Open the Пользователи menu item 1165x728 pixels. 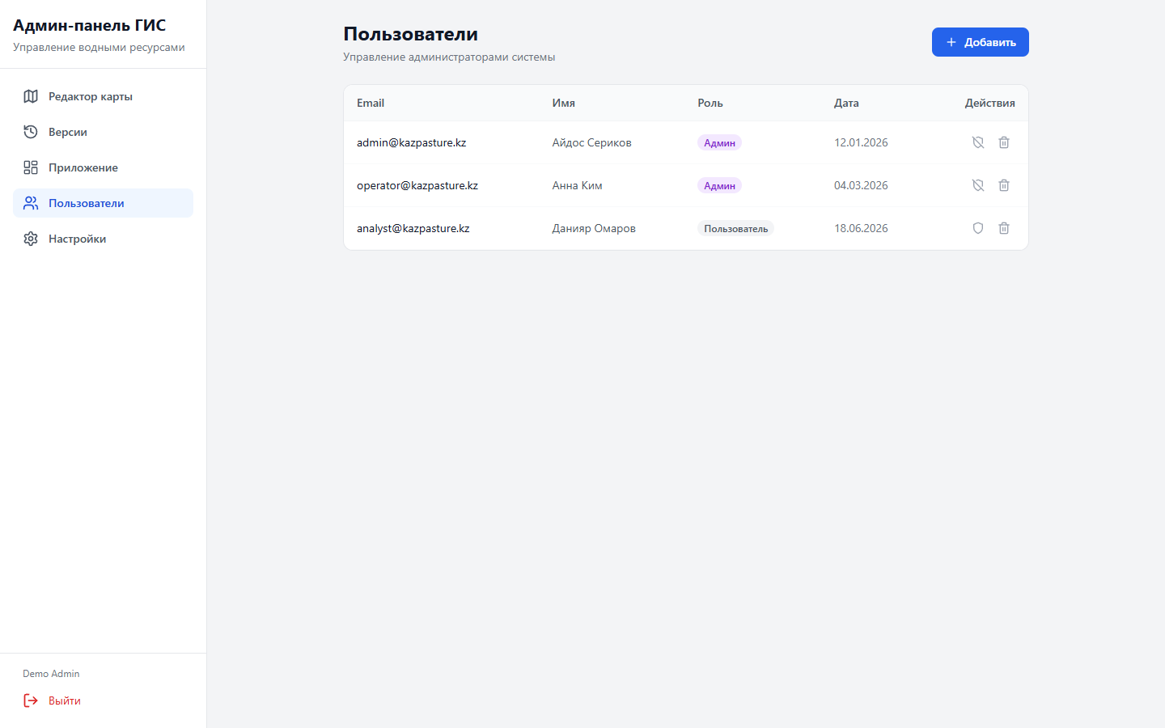(103, 203)
